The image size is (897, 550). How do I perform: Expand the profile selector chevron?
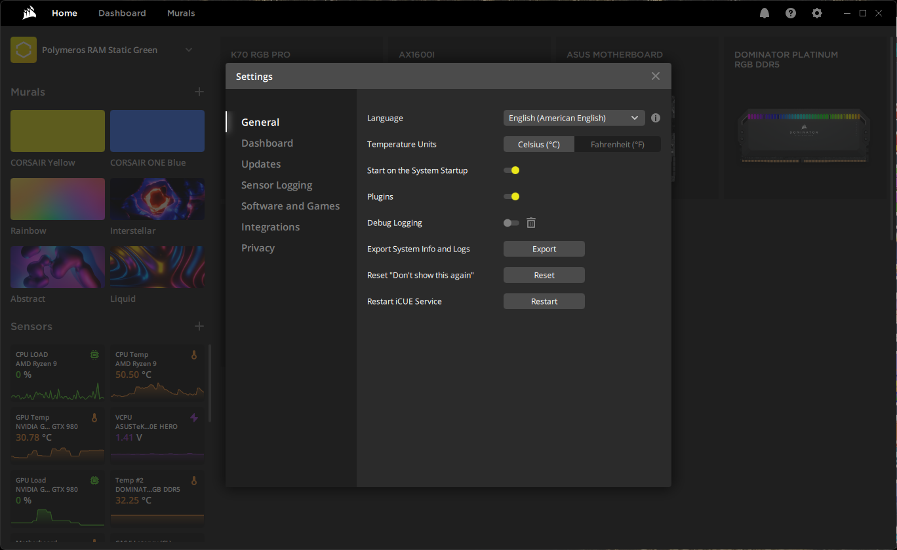click(x=189, y=50)
